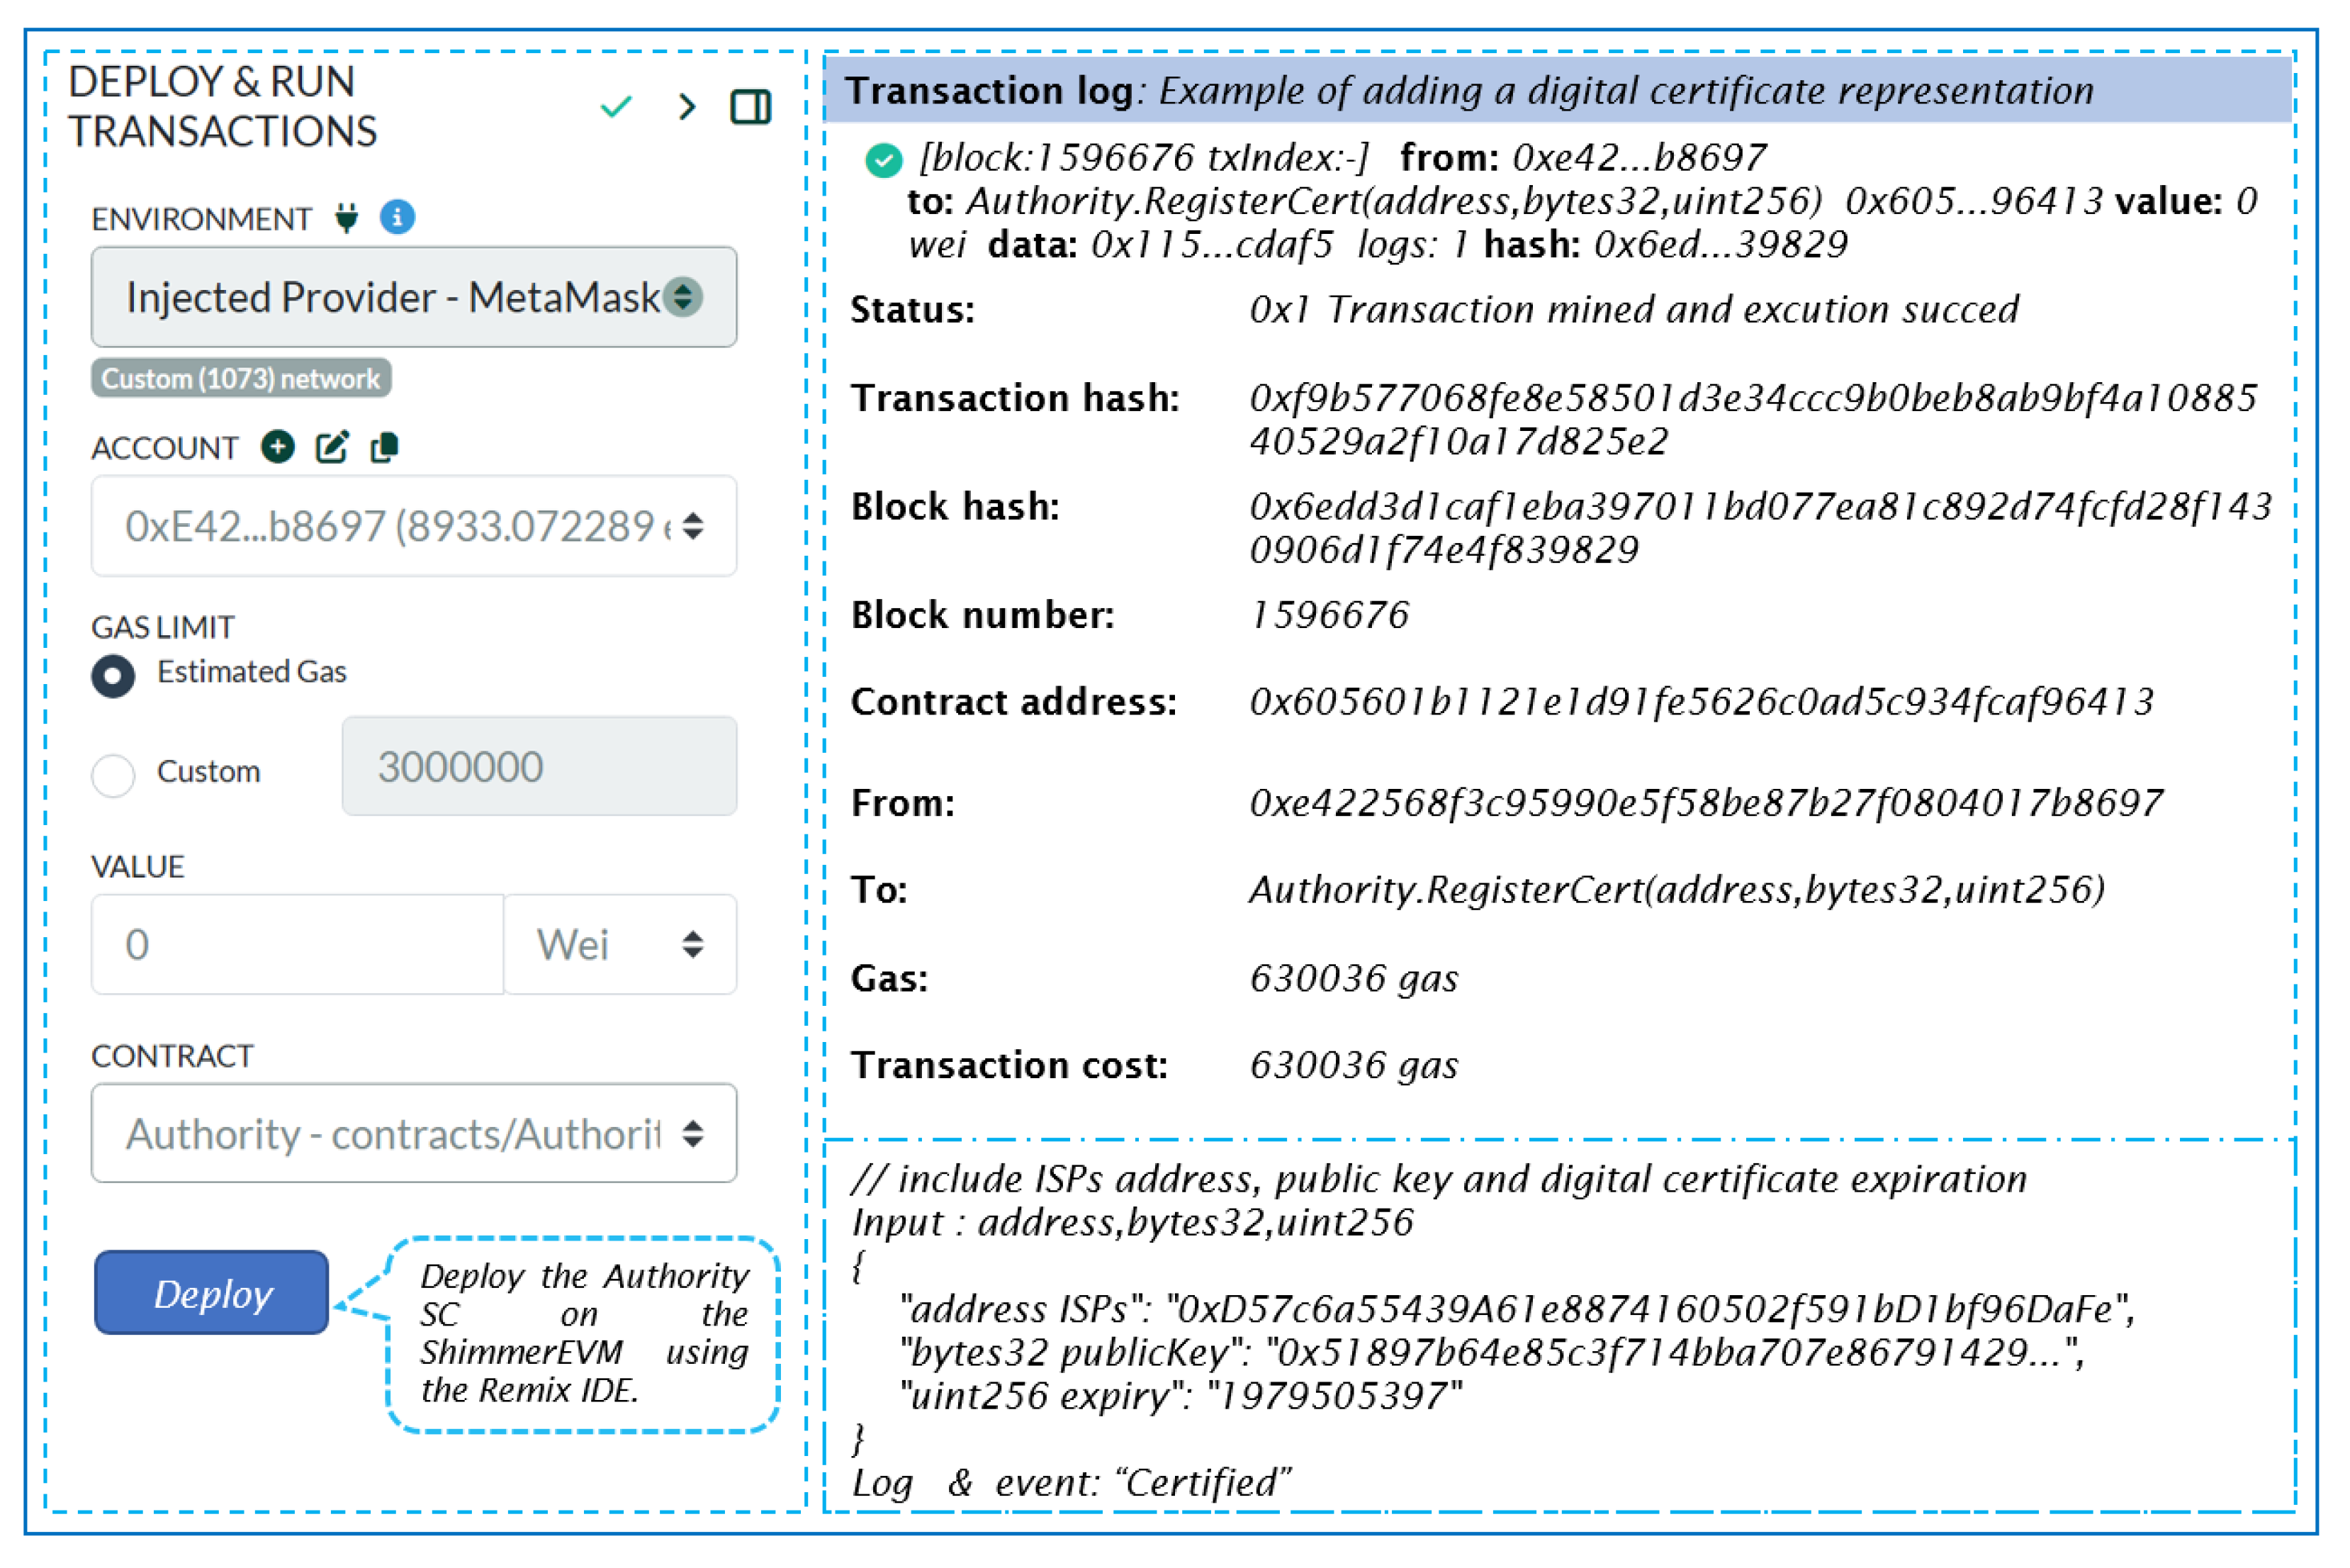Open the Authority contract dropdown
The width and height of the screenshot is (2350, 1568).
pos(413,1134)
